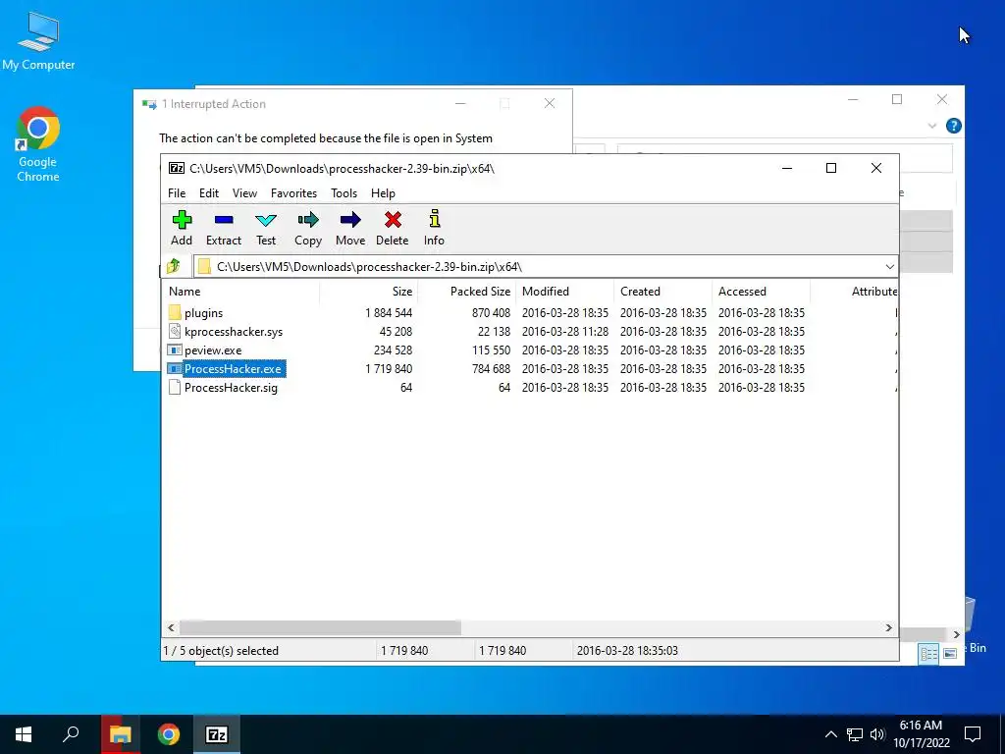This screenshot has width=1005, height=754.
Task: Open the network tray icon
Action: (x=855, y=734)
